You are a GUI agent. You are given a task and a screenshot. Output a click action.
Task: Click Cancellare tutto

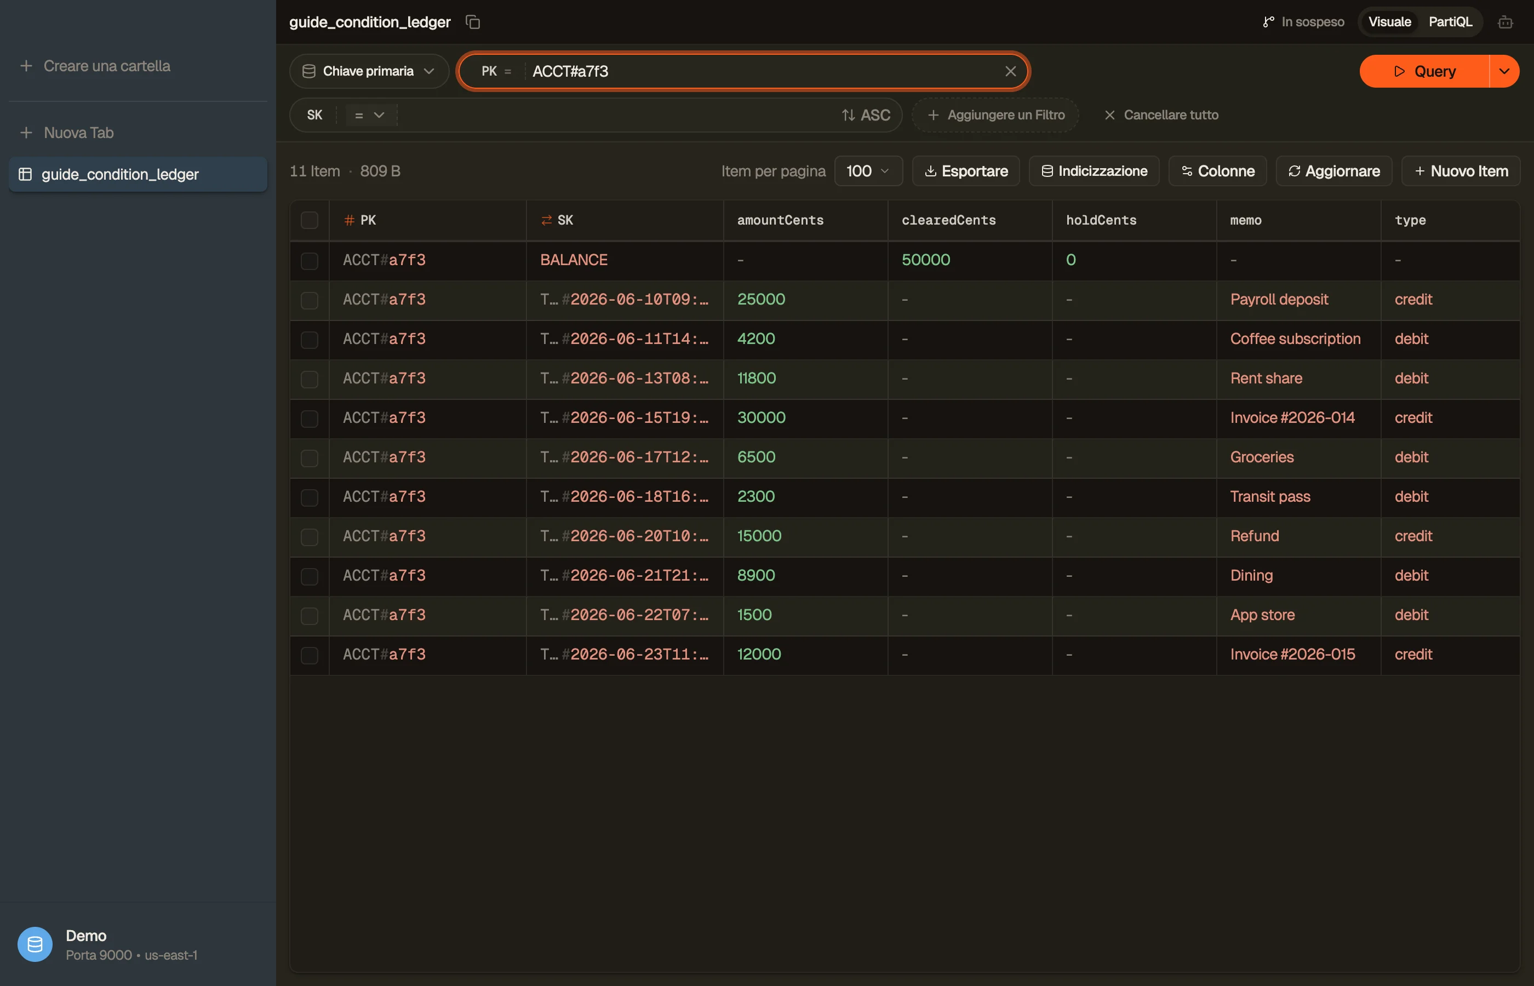point(1161,115)
